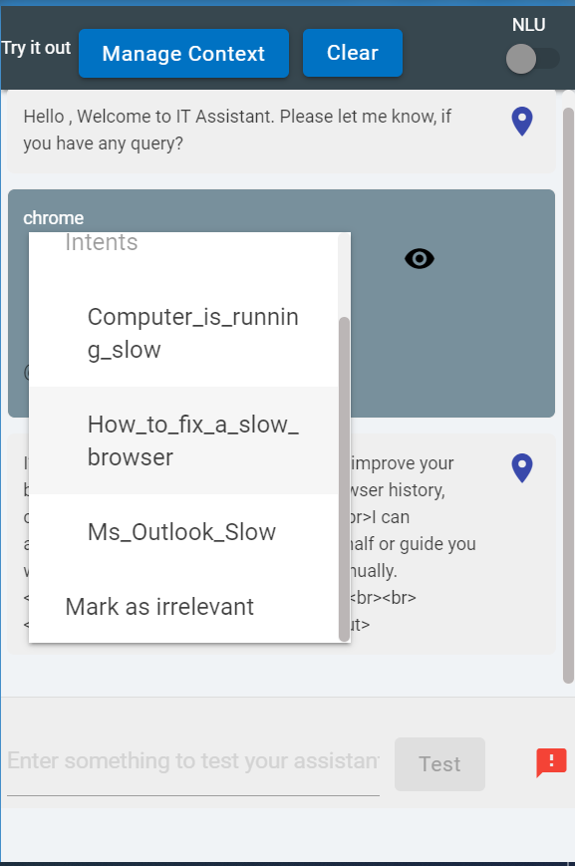Click the Try it out label
Screen dimensions: 575x866
pos(36,48)
